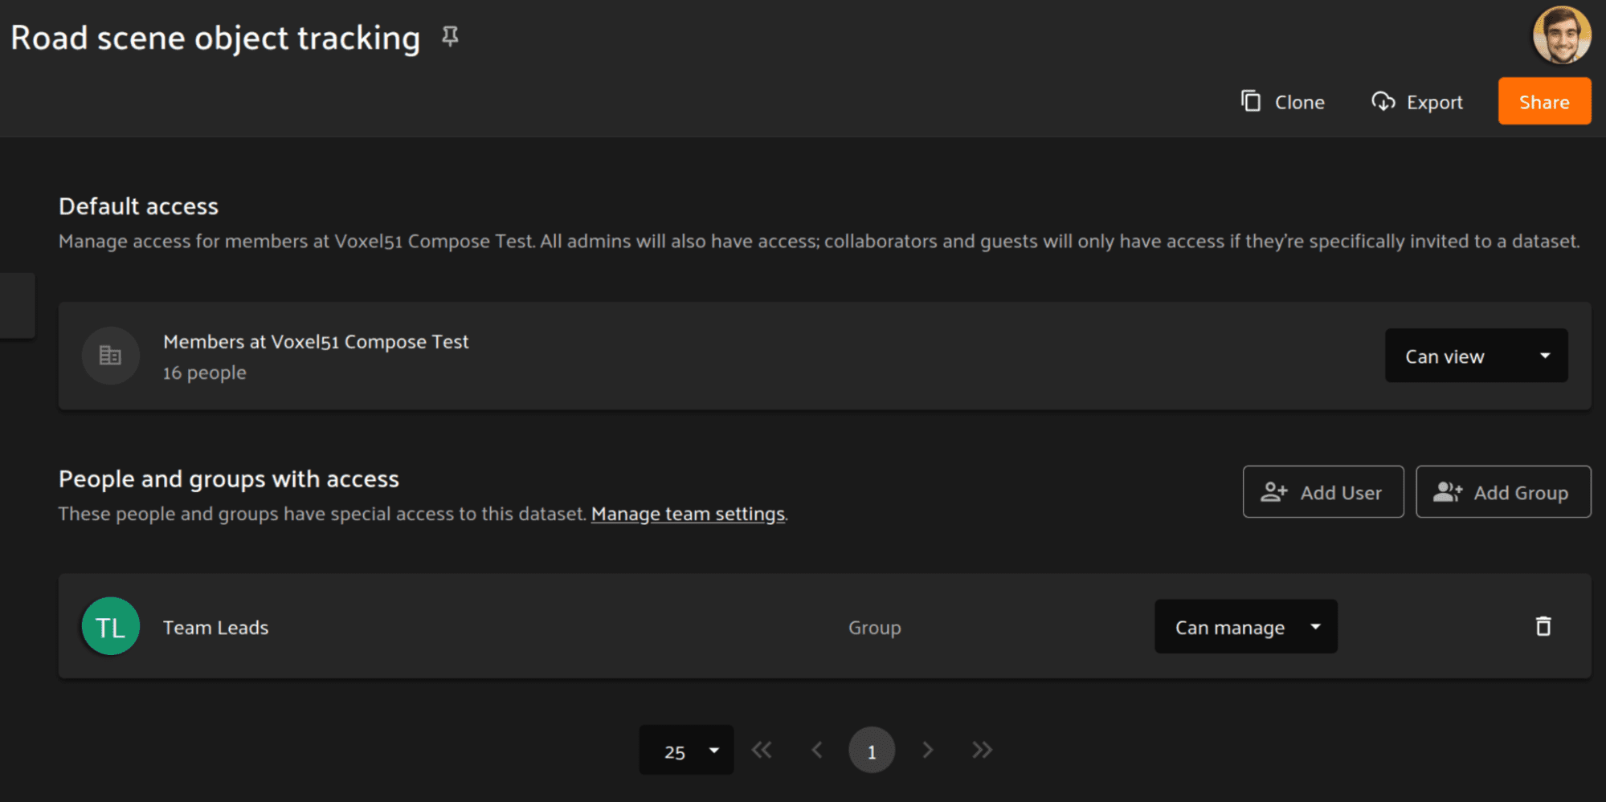
Task: Add a user to the dataset
Action: click(x=1323, y=492)
